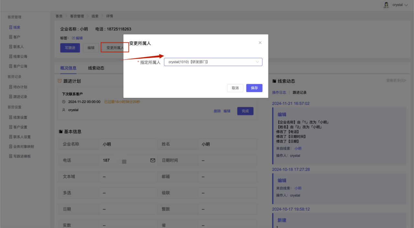
Task: Click the phone number 18725118263
Action: (x=119, y=29)
